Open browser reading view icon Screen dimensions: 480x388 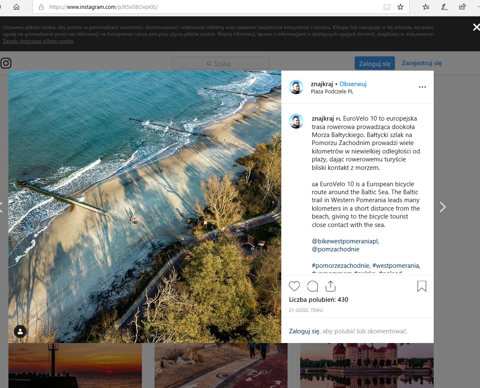pos(387,7)
